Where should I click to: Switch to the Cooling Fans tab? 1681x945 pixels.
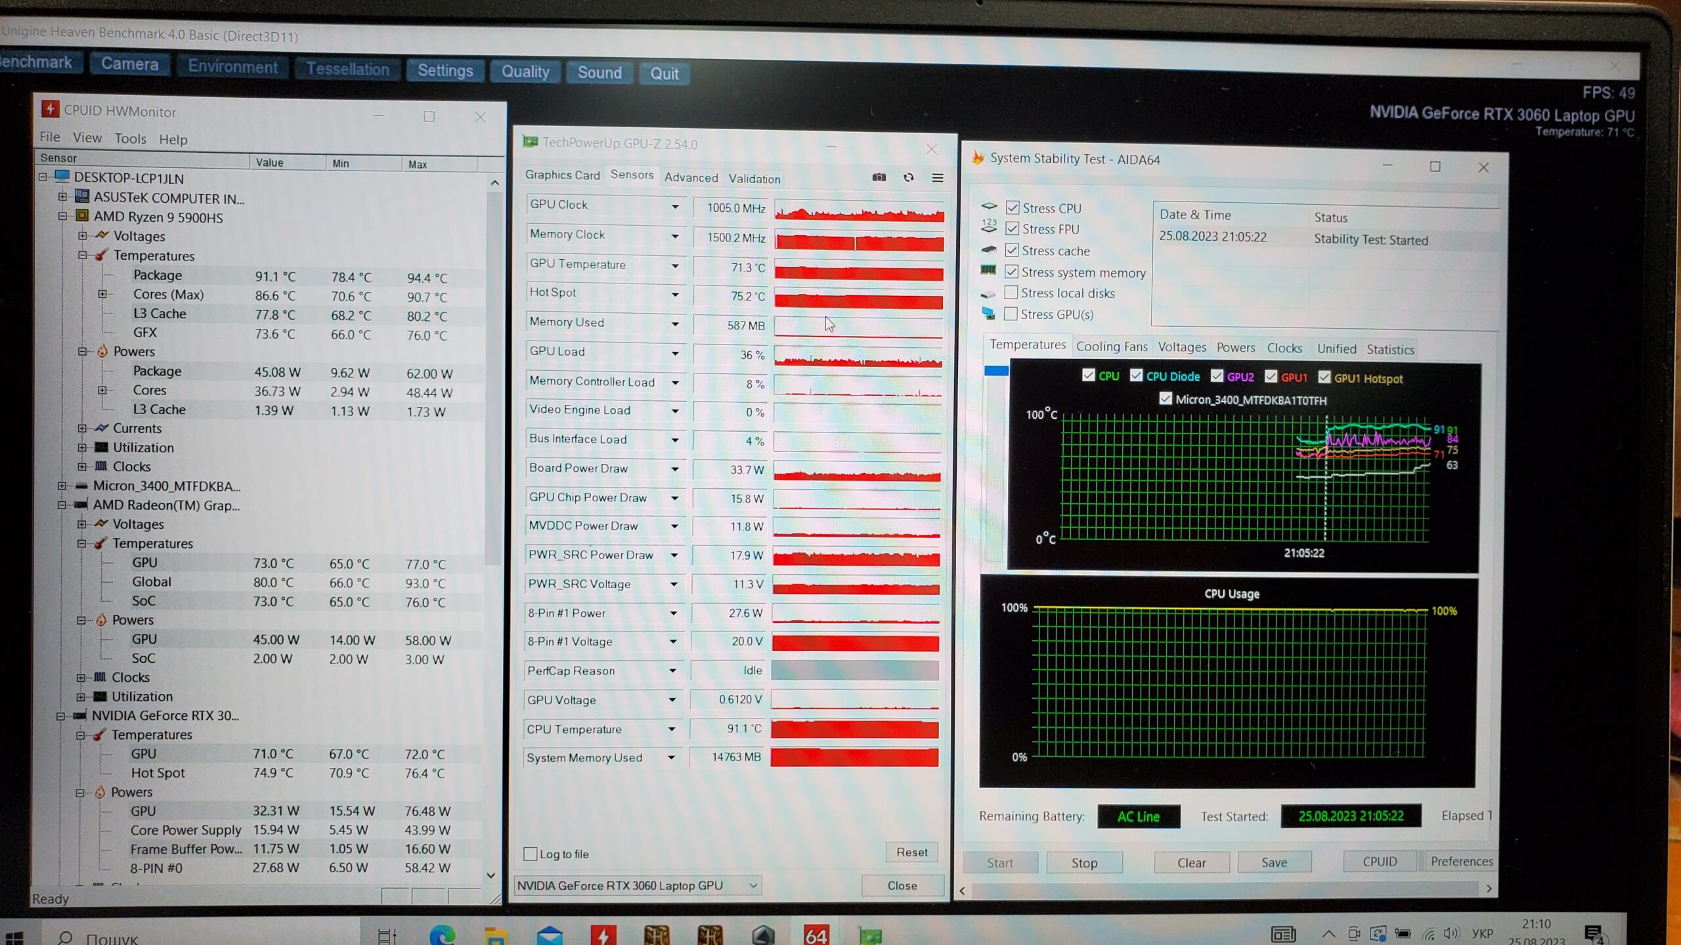tap(1111, 346)
